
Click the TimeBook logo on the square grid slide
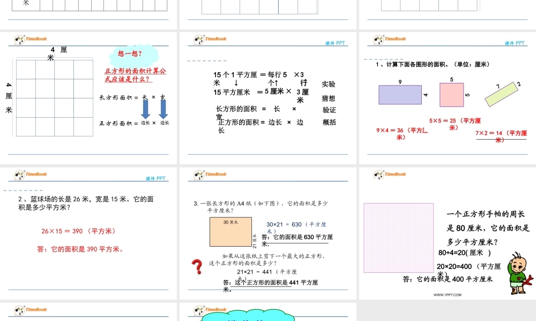coord(31,40)
